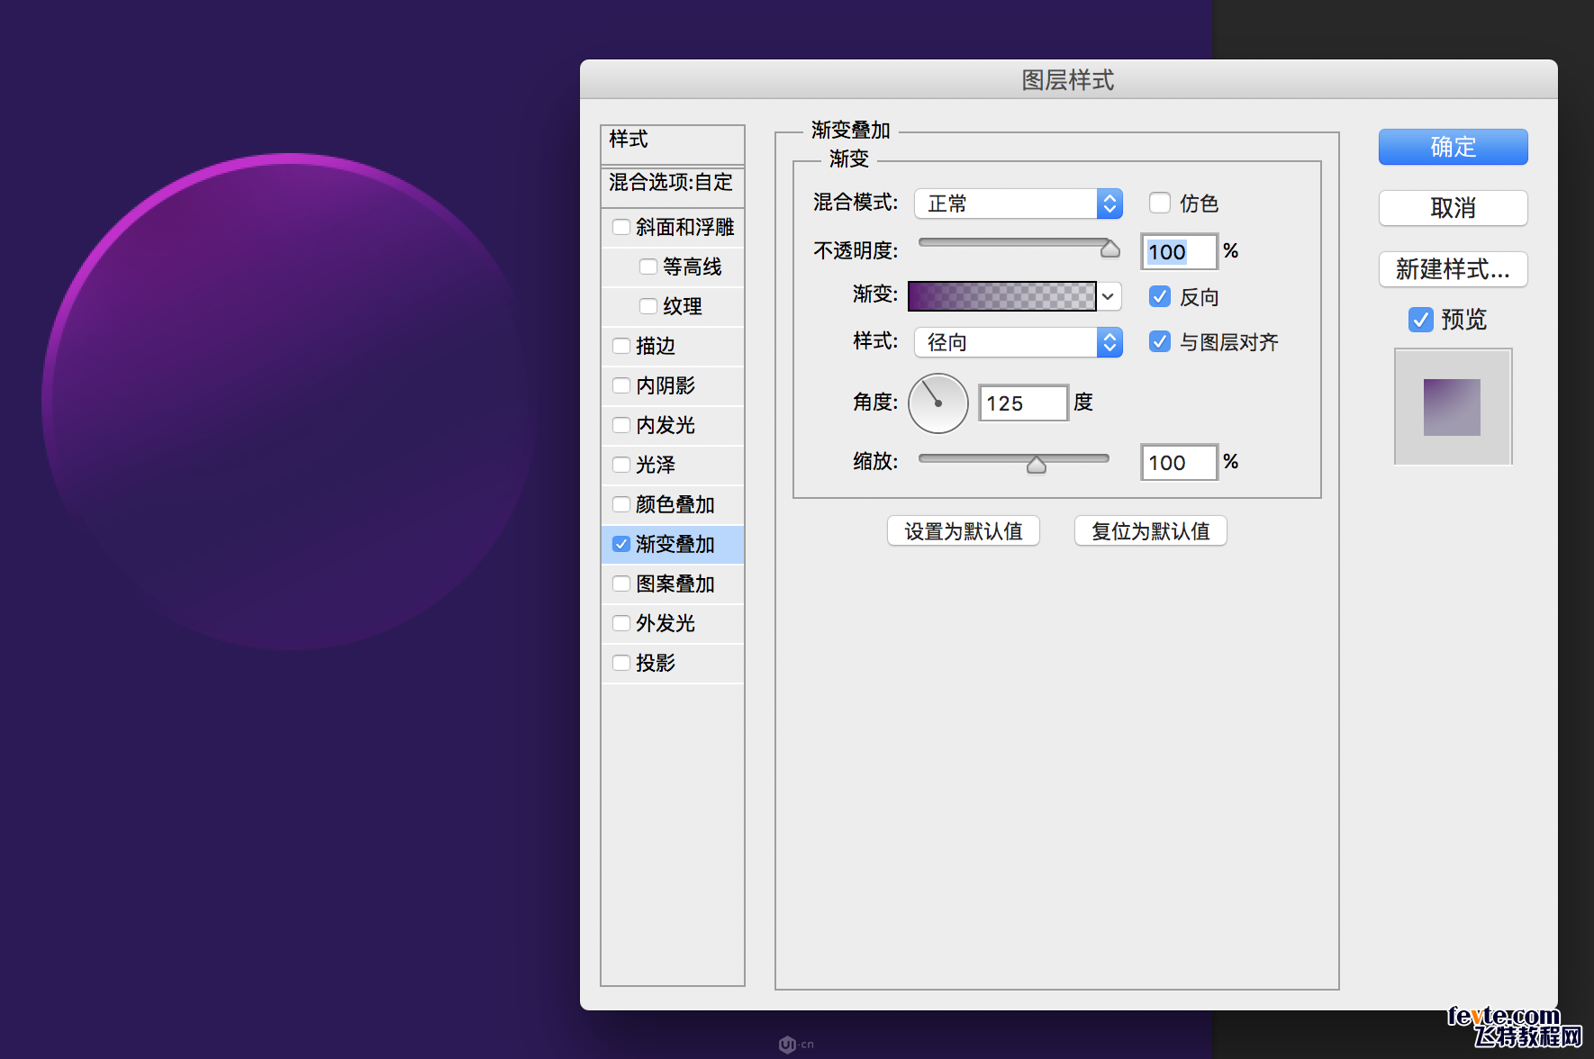
Task: Click the 不透明度 opacity slider handle
Action: 1110,249
